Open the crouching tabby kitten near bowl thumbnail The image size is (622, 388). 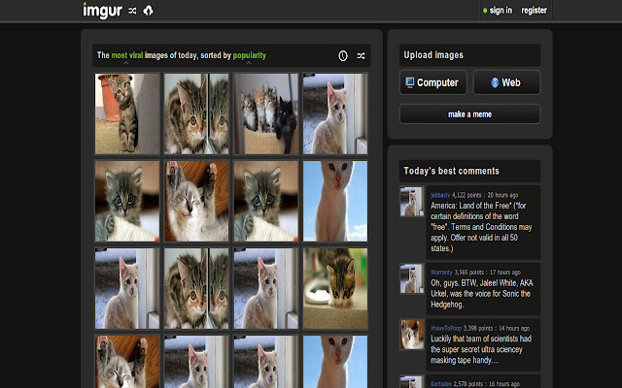[x=335, y=289]
